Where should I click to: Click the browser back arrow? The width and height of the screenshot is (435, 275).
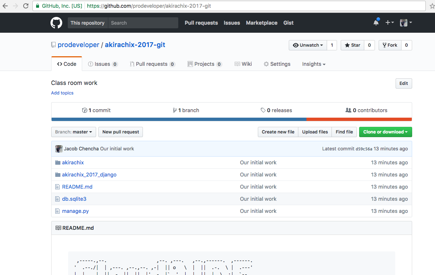pyautogui.click(x=5, y=6)
